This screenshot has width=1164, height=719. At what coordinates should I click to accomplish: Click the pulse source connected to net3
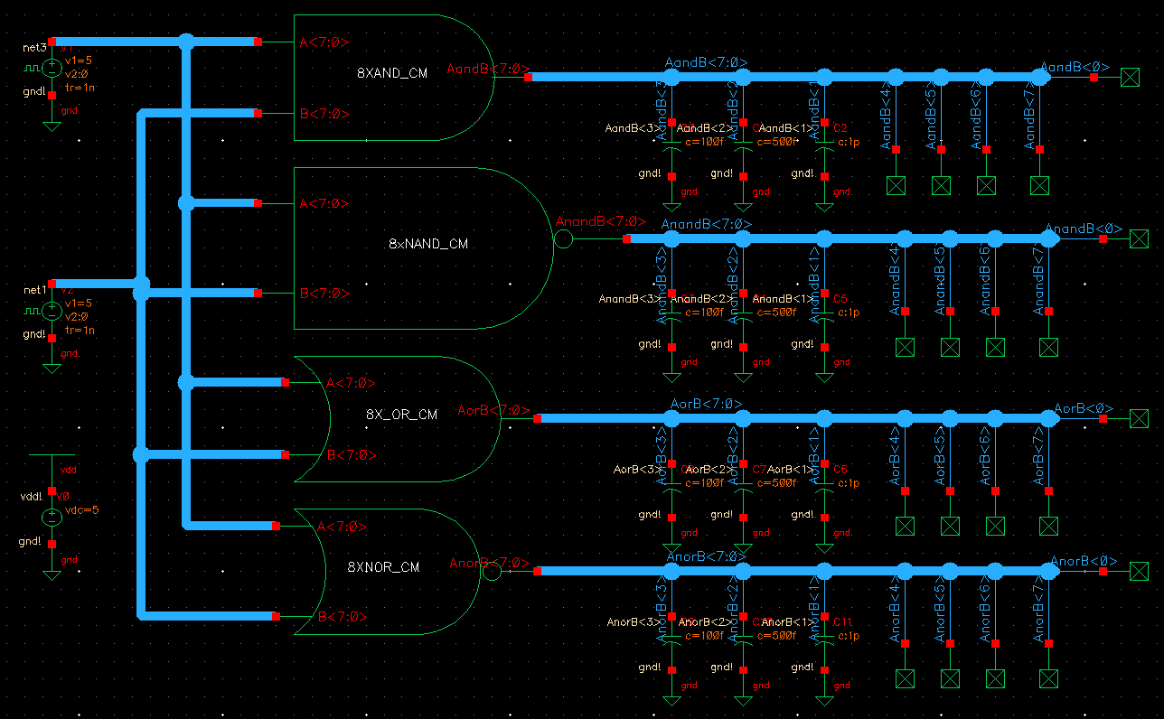52,68
